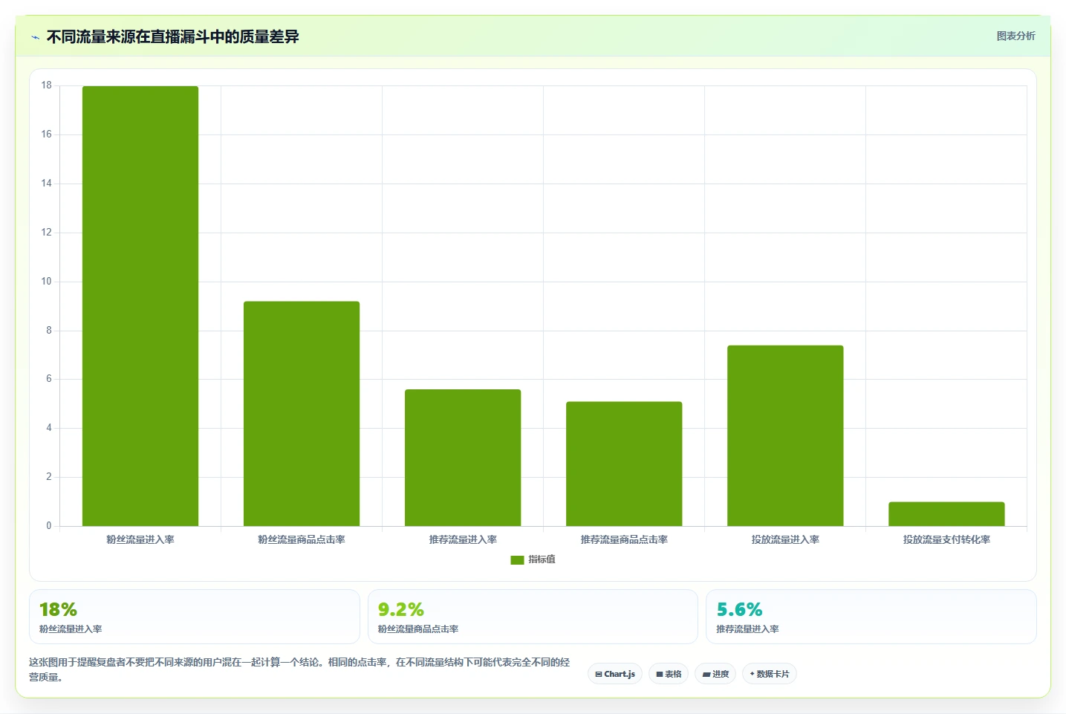Select the 投放流量支付转化率 bar
This screenshot has width=1066, height=714.
point(946,514)
